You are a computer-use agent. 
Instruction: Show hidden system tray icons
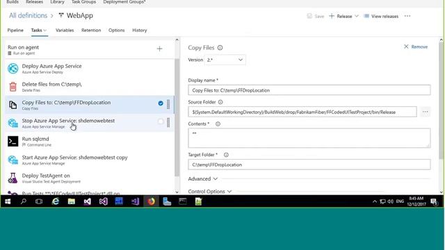coord(375,201)
